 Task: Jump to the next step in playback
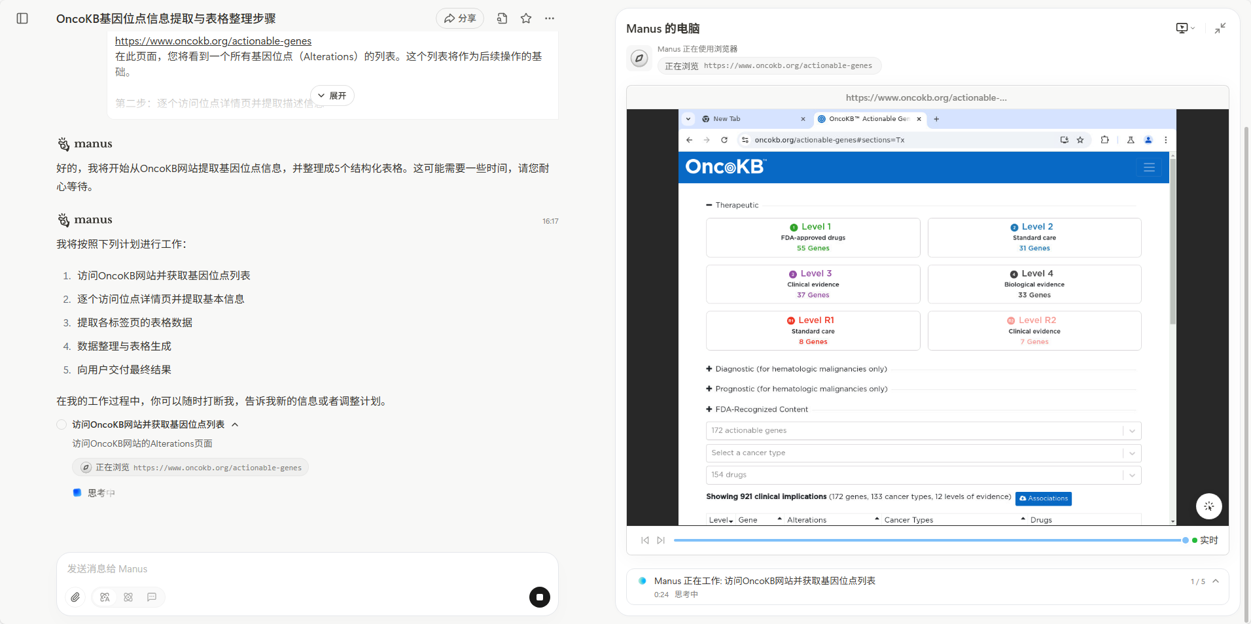661,540
